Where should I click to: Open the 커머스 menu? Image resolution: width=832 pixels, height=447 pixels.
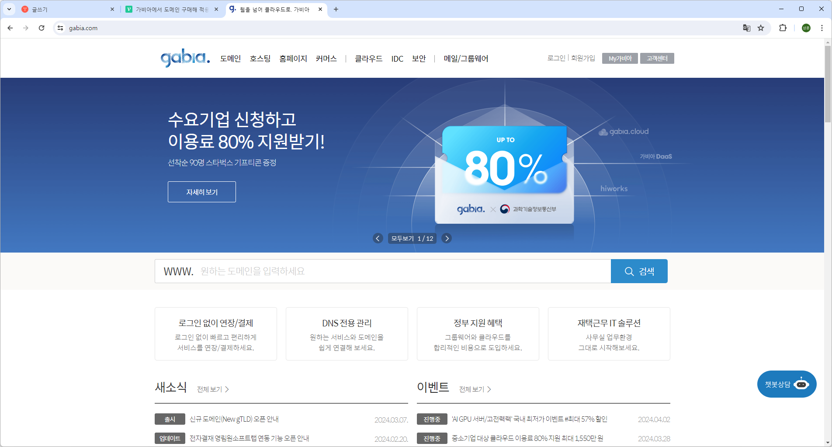pos(326,59)
